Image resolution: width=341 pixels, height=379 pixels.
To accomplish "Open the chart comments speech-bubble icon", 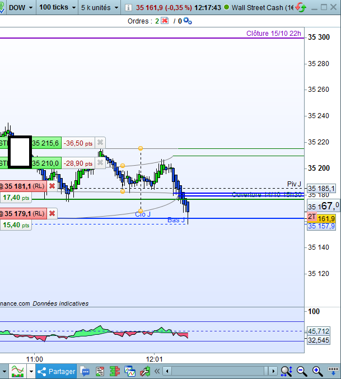I will point(85,371).
